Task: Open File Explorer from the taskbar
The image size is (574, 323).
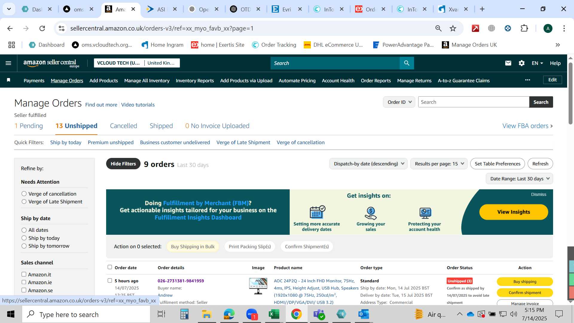Action: coord(207,314)
